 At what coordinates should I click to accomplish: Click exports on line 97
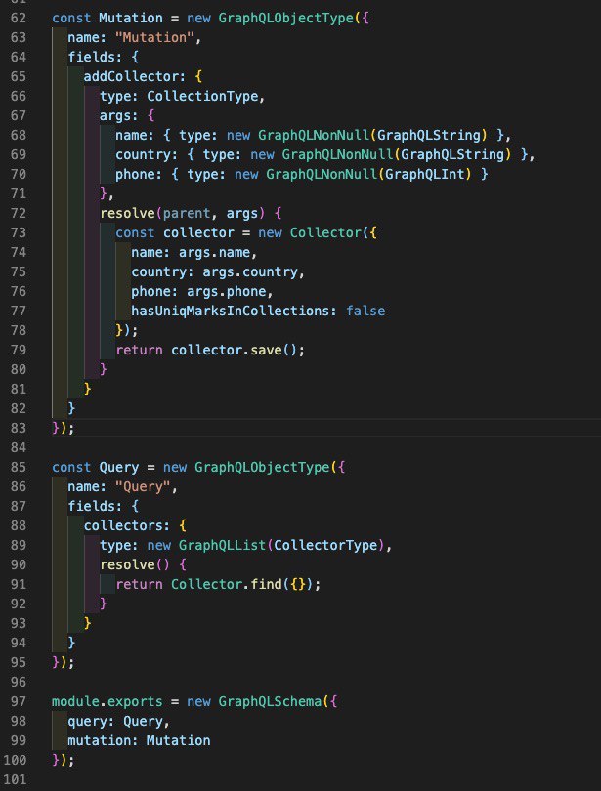click(x=135, y=701)
